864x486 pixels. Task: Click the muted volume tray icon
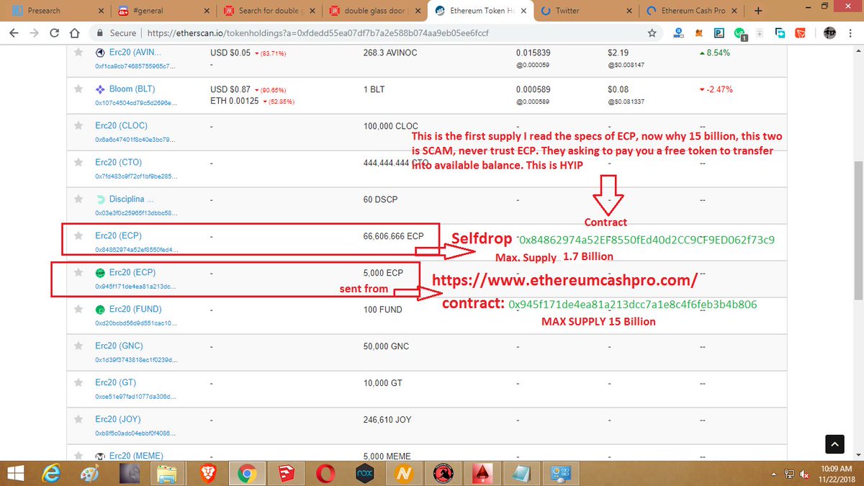tap(806, 474)
